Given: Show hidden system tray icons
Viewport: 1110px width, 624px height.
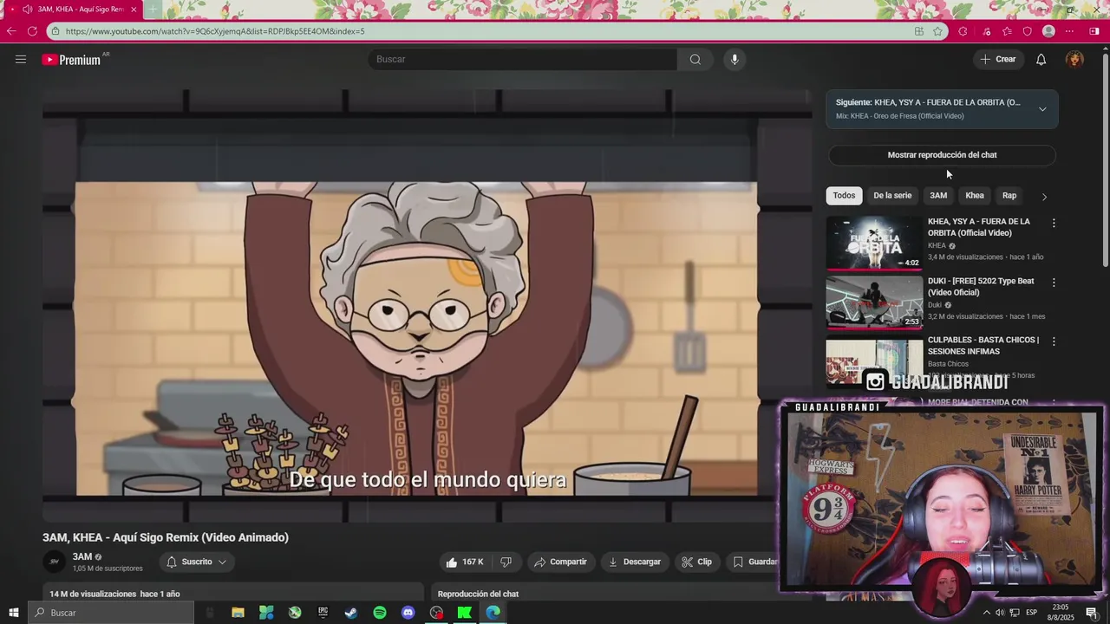Looking at the screenshot, I should [x=986, y=613].
